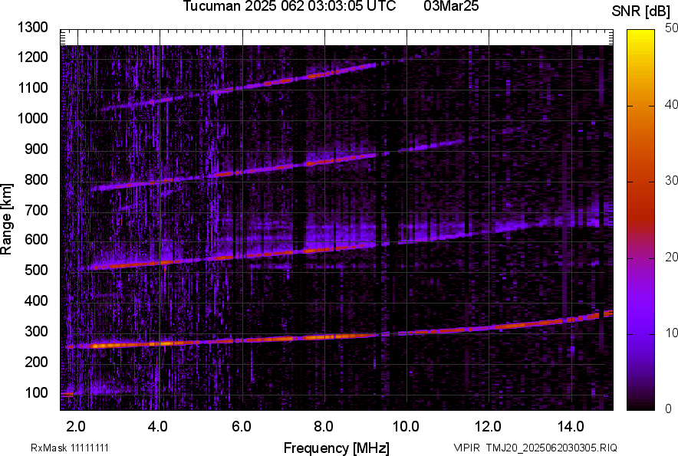The width and height of the screenshot is (678, 456).
Task: Click the 'Frequency [MHz]' x-axis label
Action: (337, 448)
